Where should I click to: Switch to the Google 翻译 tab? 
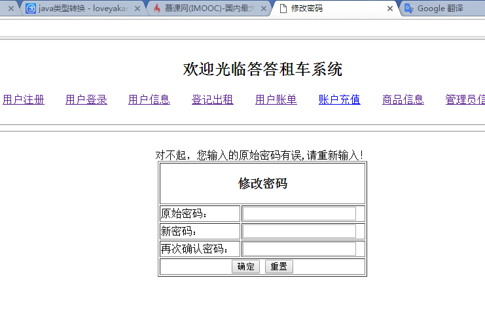coord(442,9)
